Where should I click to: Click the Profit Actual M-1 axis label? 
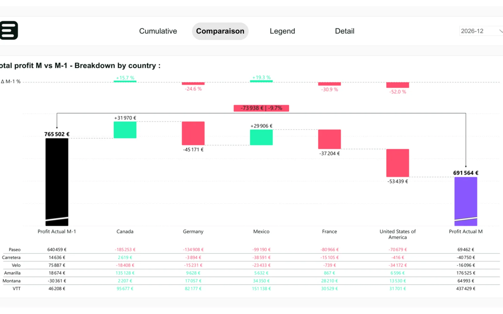click(57, 231)
